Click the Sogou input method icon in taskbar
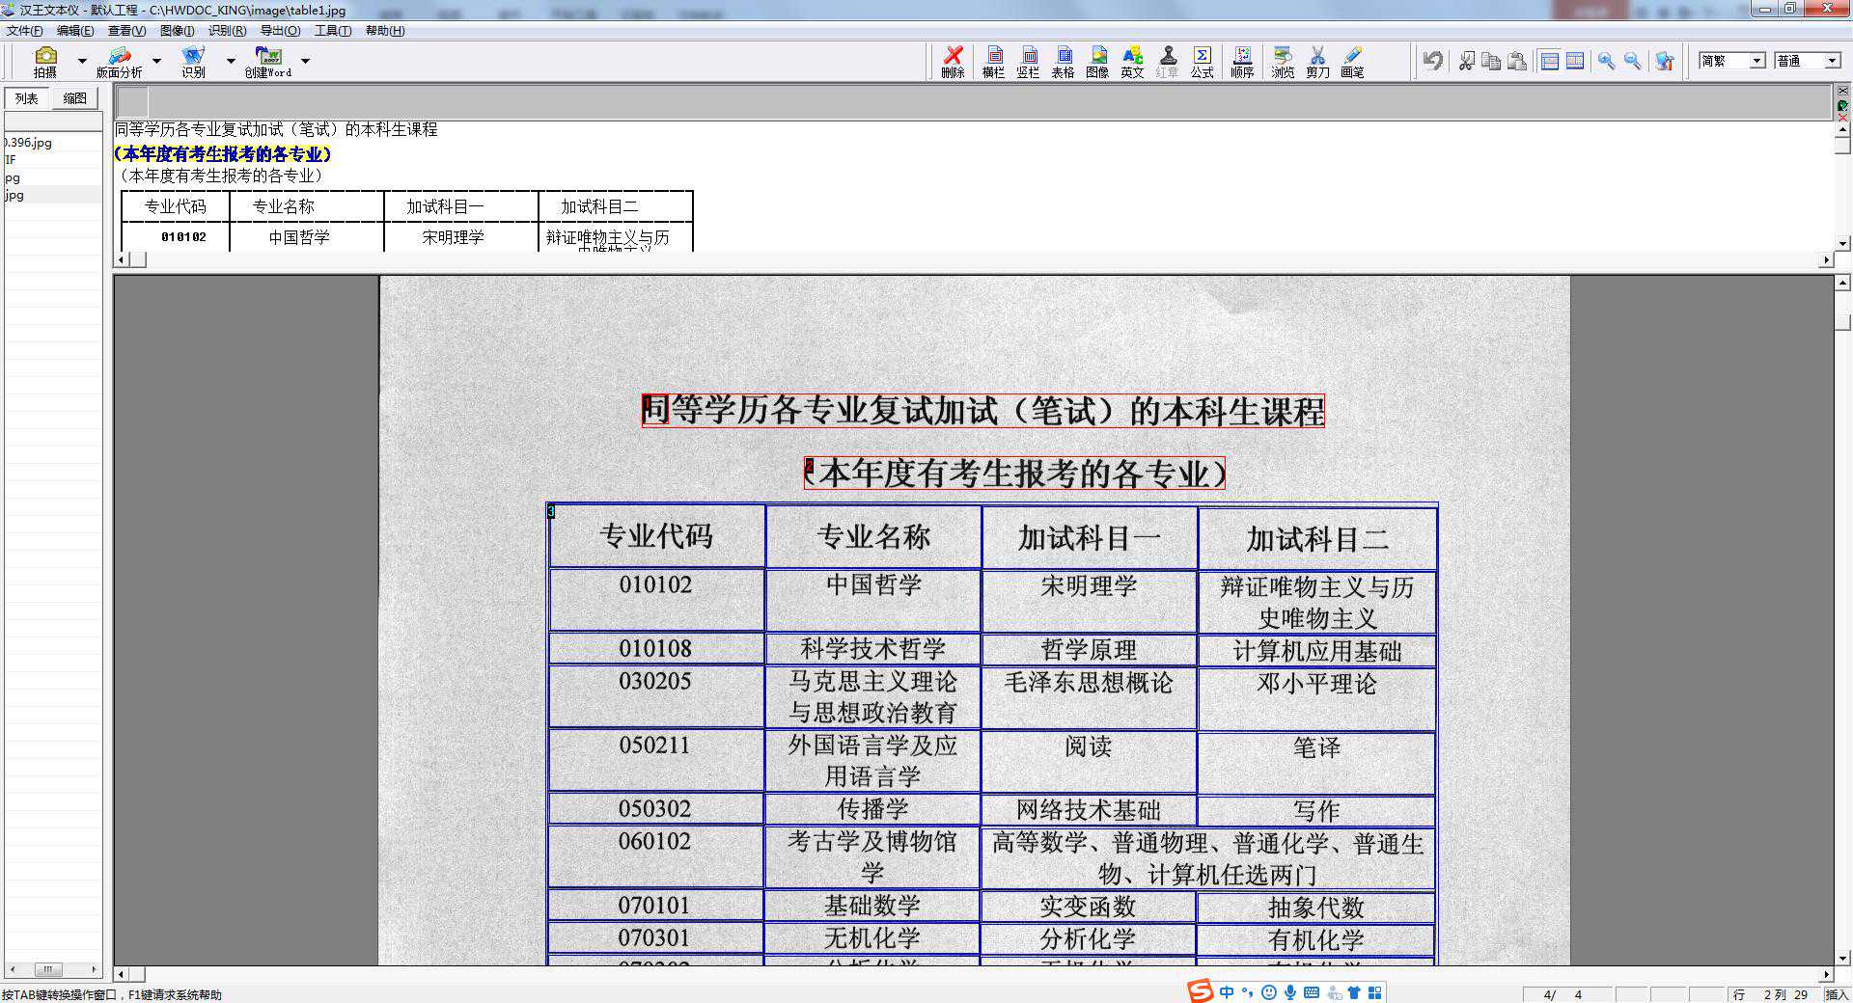The image size is (1853, 1003). [1200, 992]
